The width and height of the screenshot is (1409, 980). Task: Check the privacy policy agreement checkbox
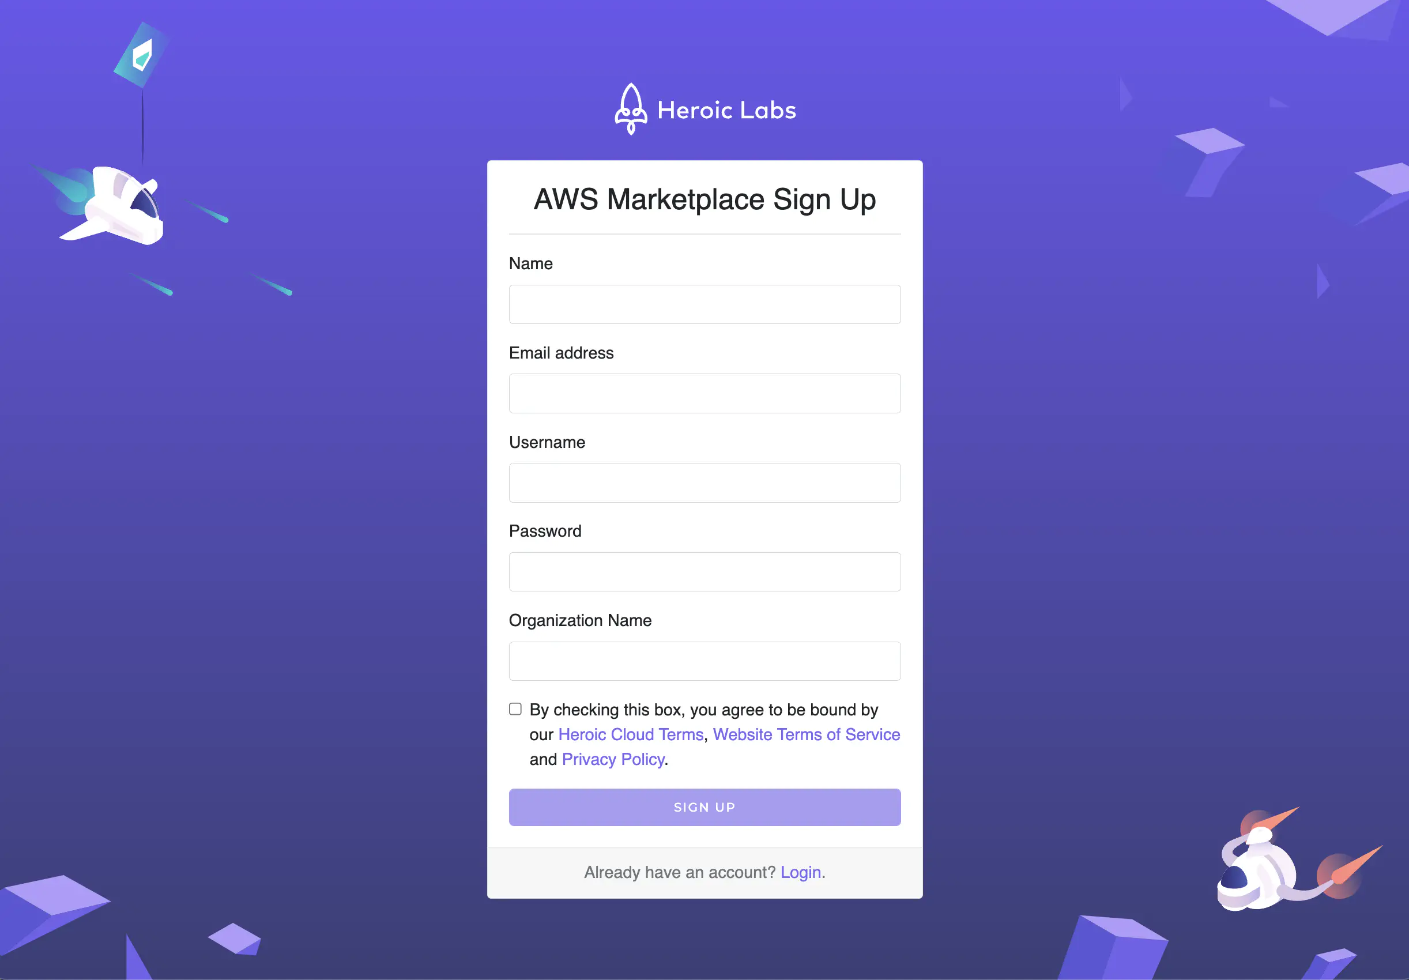point(515,709)
